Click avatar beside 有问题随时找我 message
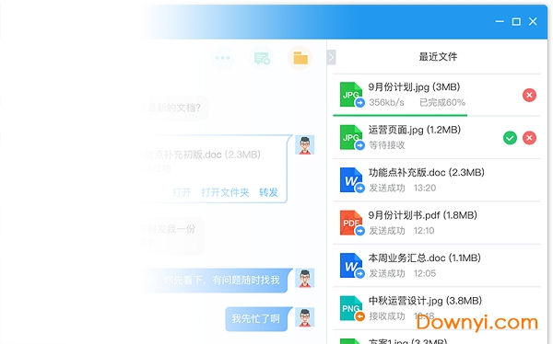The image size is (553, 344). click(x=305, y=278)
